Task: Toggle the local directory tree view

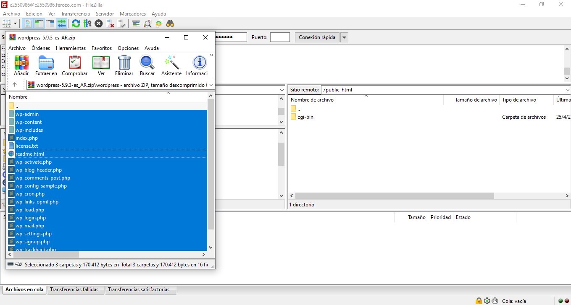Action: click(x=39, y=23)
